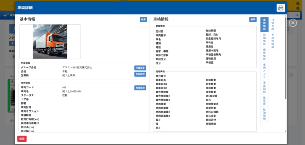Switch to the その他情報 tab
The image size is (305, 145).
[273, 41]
